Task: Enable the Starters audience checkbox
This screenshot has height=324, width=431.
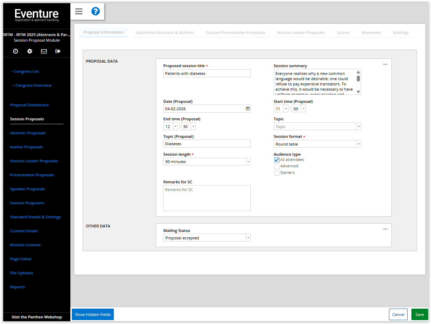Action: tap(277, 173)
